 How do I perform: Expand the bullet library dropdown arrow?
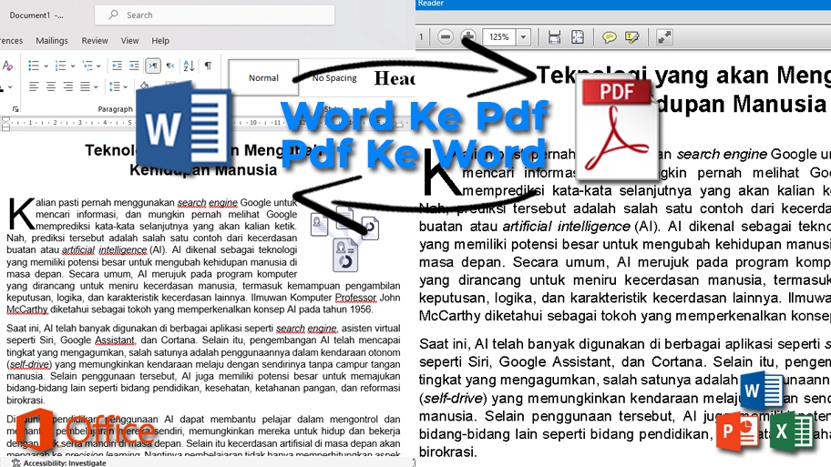point(46,66)
